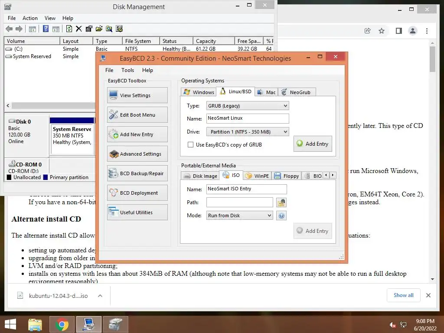Open the EasyBCD Help menu

click(147, 70)
